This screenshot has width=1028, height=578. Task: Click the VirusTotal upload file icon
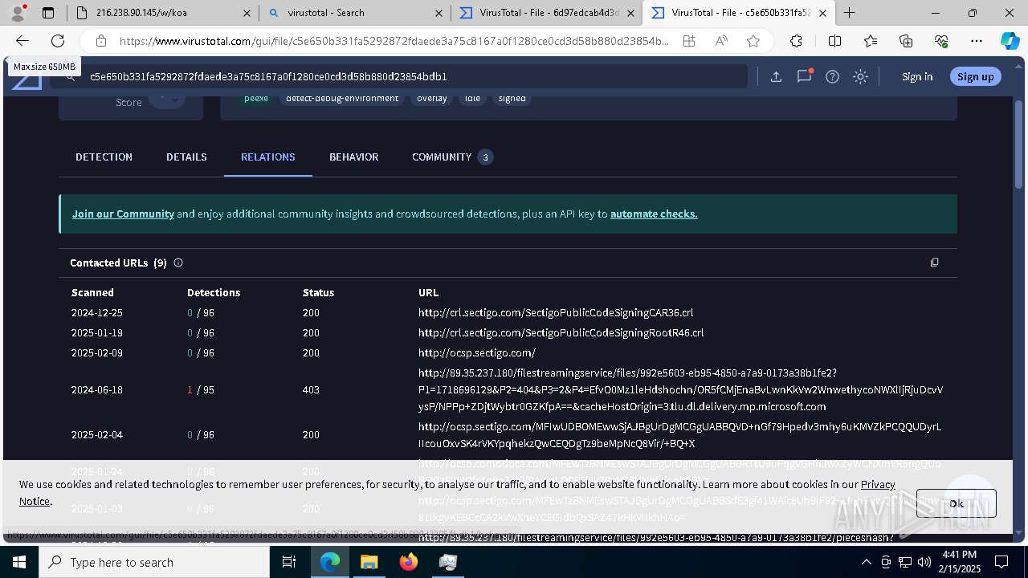tap(776, 76)
